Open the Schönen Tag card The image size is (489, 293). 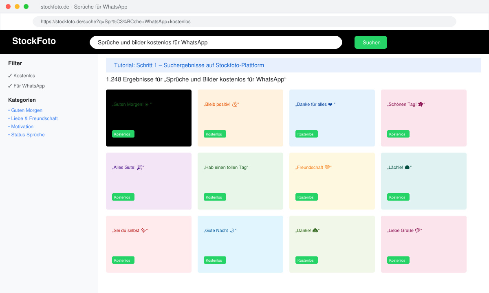[x=424, y=118]
